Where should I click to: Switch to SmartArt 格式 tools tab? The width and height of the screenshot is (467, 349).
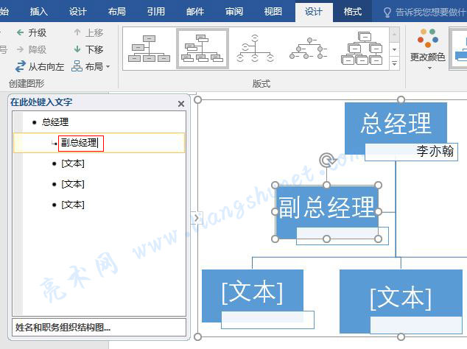pyautogui.click(x=353, y=12)
